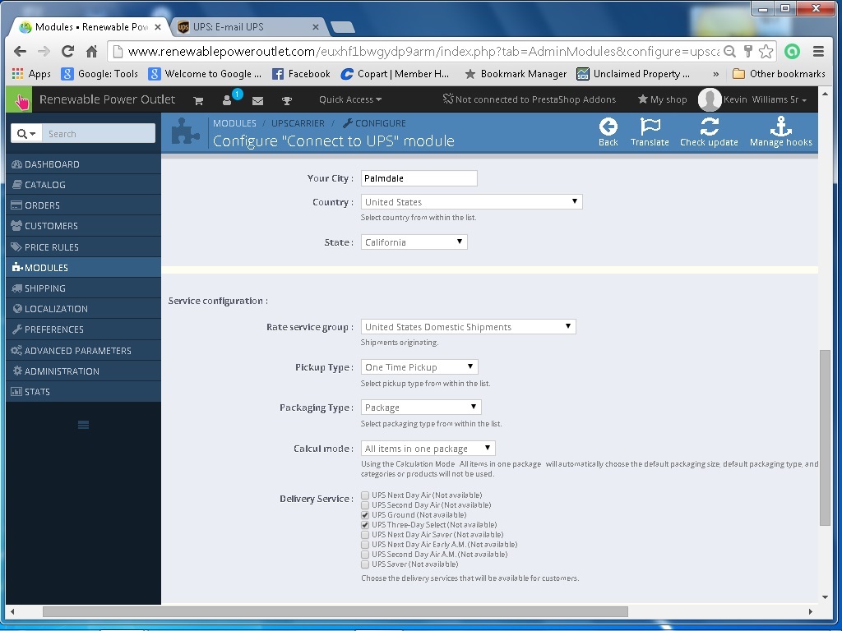Enable UPS Saver checkbox
The image size is (842, 631).
pos(365,564)
